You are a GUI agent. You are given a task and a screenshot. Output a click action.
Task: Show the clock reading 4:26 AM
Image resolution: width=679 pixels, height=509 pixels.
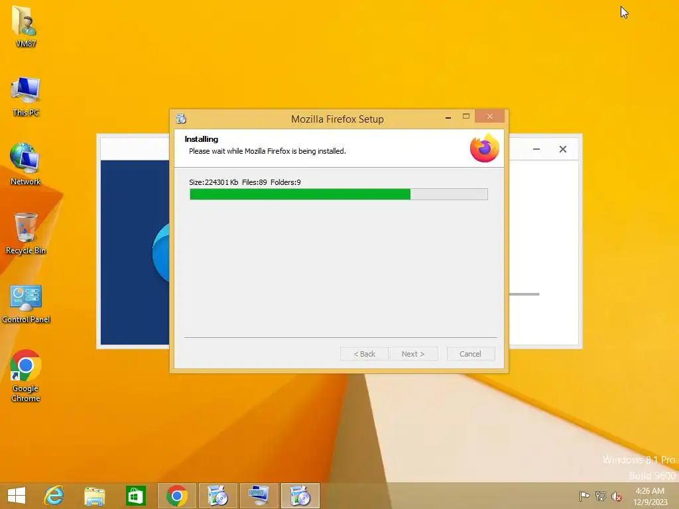pyautogui.click(x=650, y=491)
